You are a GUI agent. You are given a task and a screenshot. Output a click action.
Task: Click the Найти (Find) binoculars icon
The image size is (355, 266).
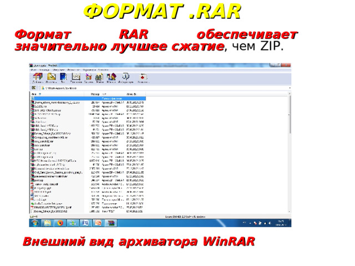pyautogui.click(x=99, y=78)
